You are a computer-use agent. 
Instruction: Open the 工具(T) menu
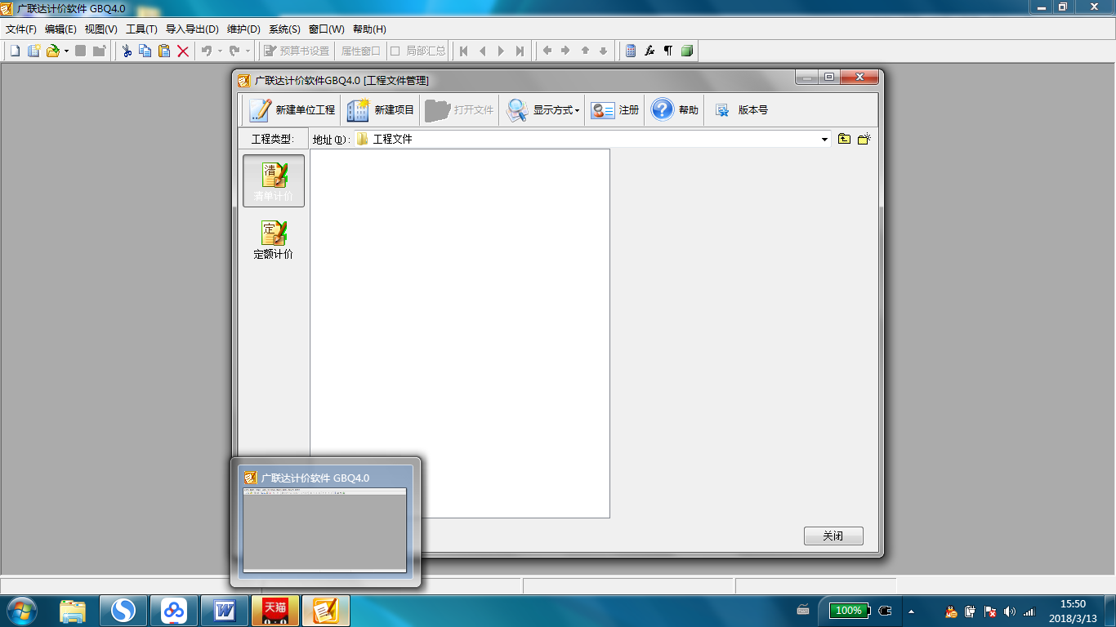point(141,29)
